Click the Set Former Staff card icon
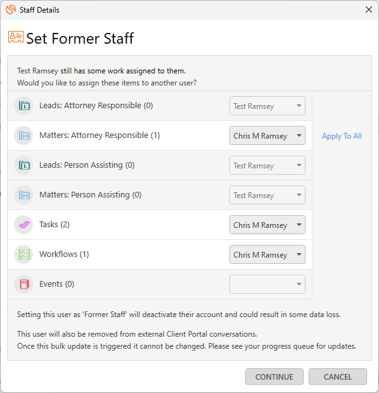This screenshot has height=393, width=379. coord(16,37)
